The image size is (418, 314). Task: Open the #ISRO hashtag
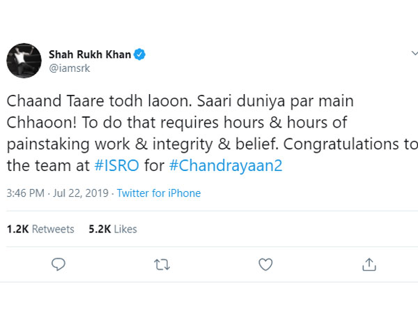117,165
